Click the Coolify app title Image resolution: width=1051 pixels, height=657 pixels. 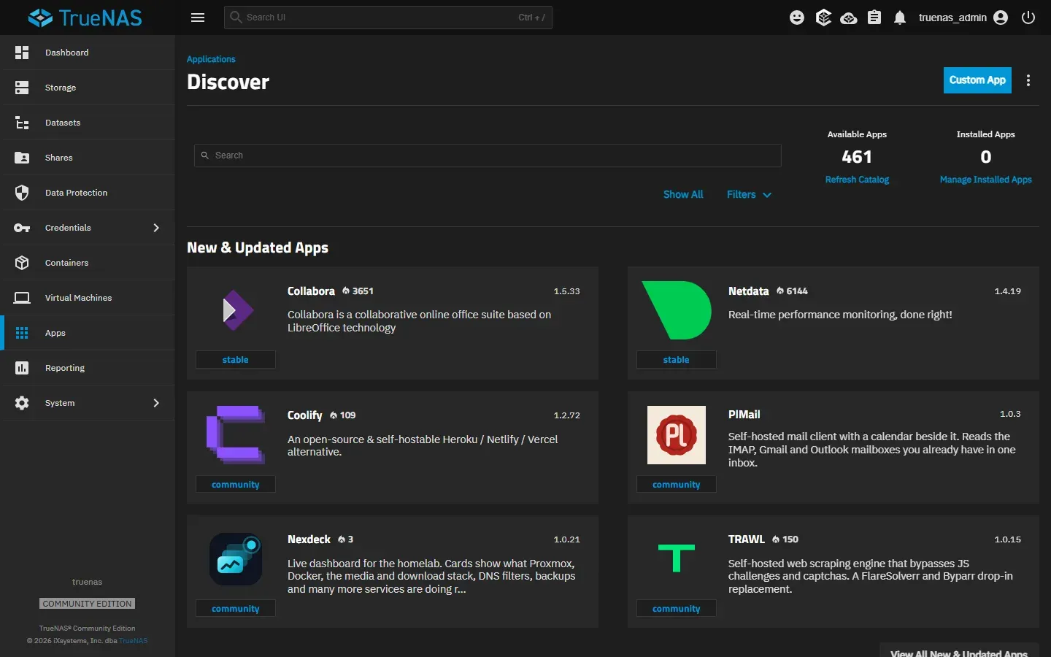click(x=304, y=415)
